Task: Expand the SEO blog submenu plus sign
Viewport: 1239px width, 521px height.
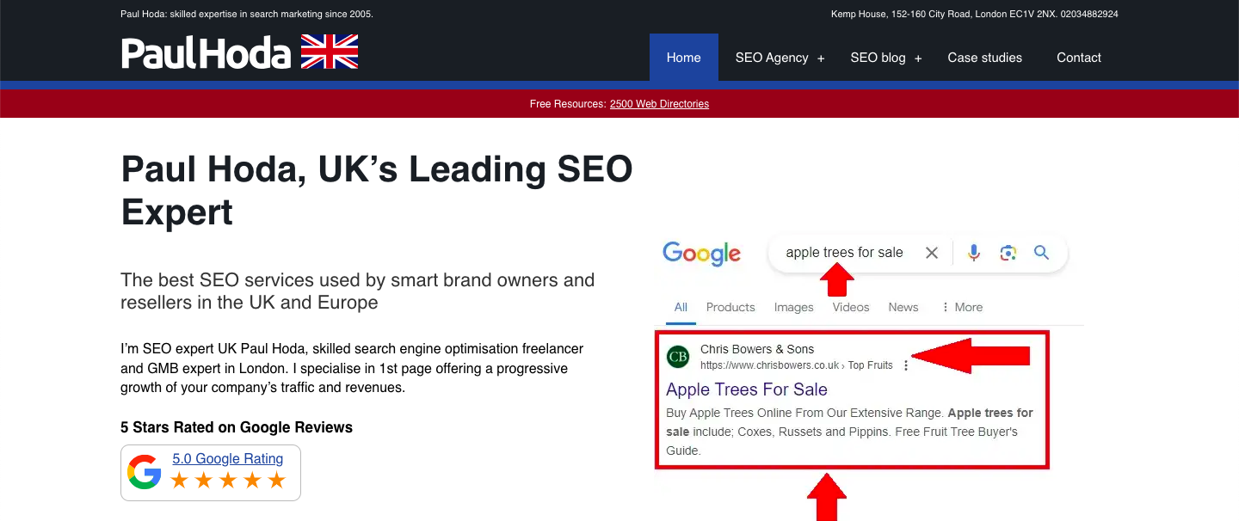Action: click(918, 58)
